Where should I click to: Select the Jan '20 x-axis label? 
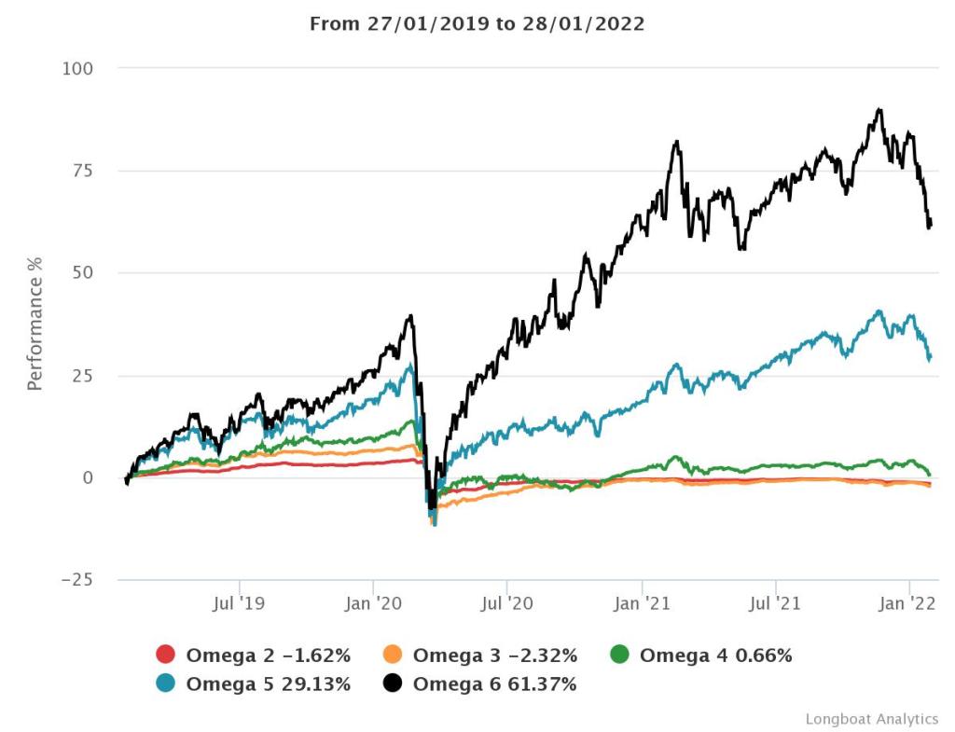372,603
